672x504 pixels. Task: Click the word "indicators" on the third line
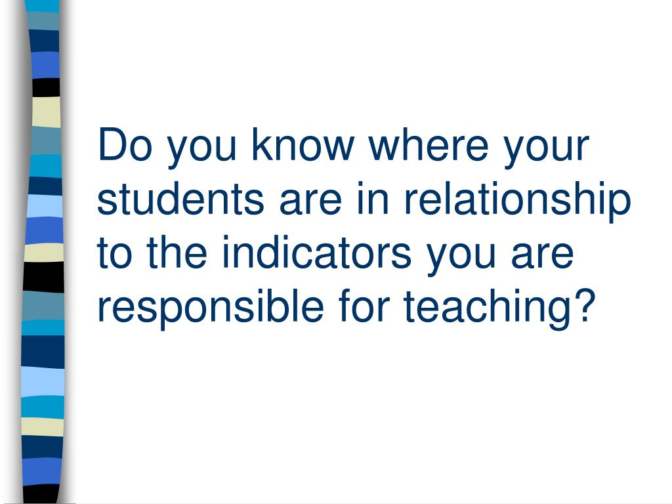(x=317, y=251)
